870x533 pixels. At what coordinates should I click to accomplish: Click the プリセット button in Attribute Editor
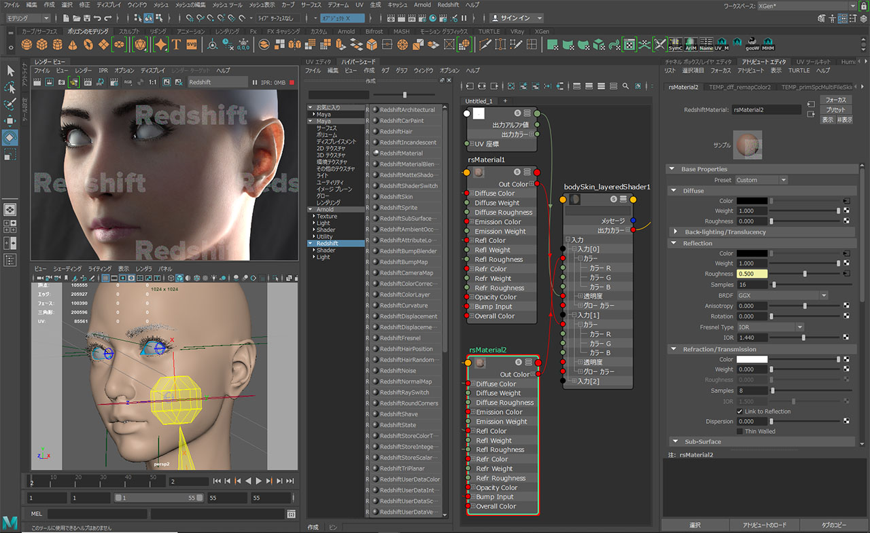point(835,109)
